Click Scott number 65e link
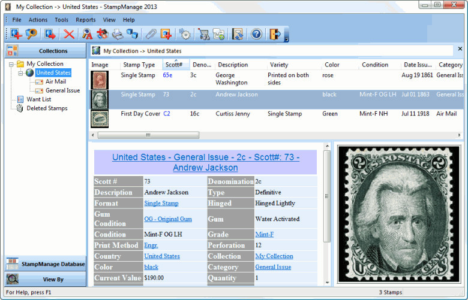Screen dimensions: 468x300 point(167,75)
